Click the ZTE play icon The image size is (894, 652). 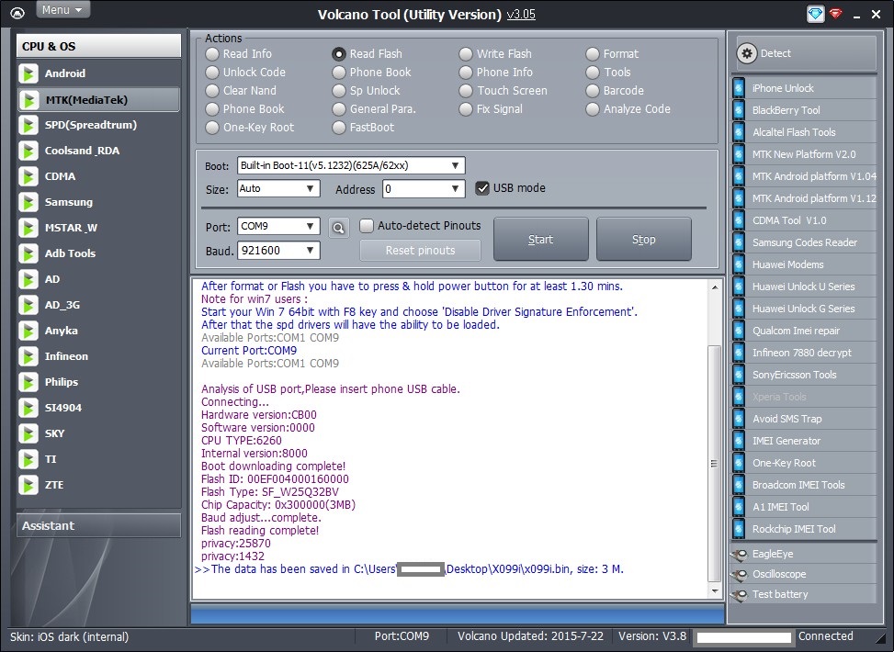28,485
